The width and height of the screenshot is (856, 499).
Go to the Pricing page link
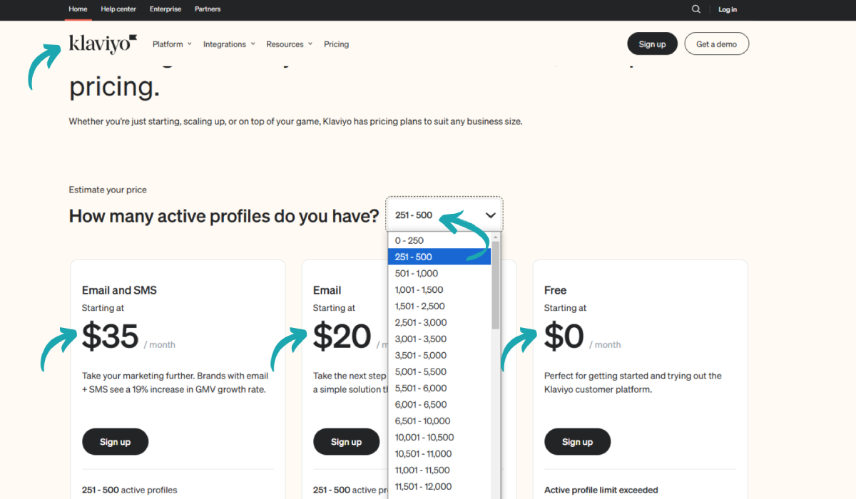pos(336,44)
